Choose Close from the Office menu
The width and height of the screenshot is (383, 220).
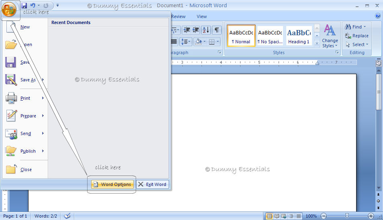coord(24,169)
